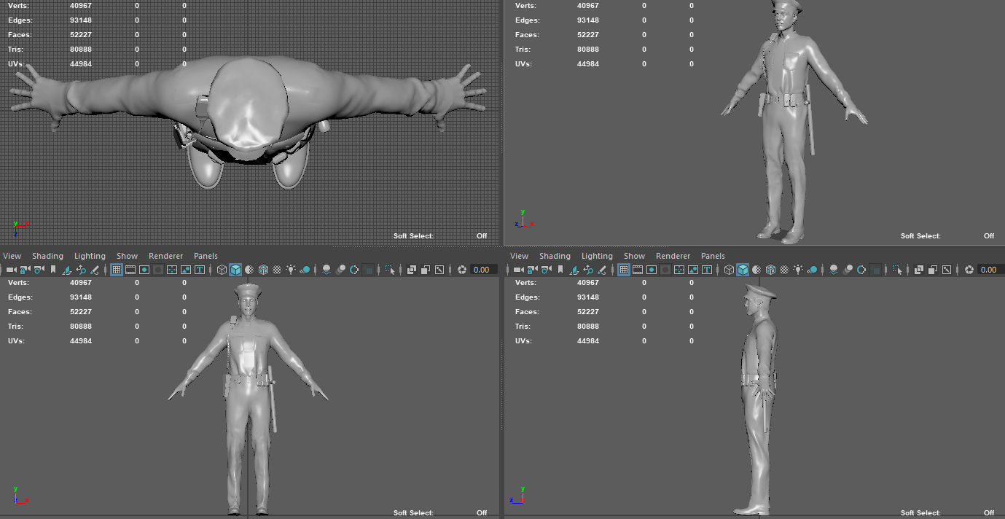
Task: Open Show menu in side view panel
Action: point(634,256)
